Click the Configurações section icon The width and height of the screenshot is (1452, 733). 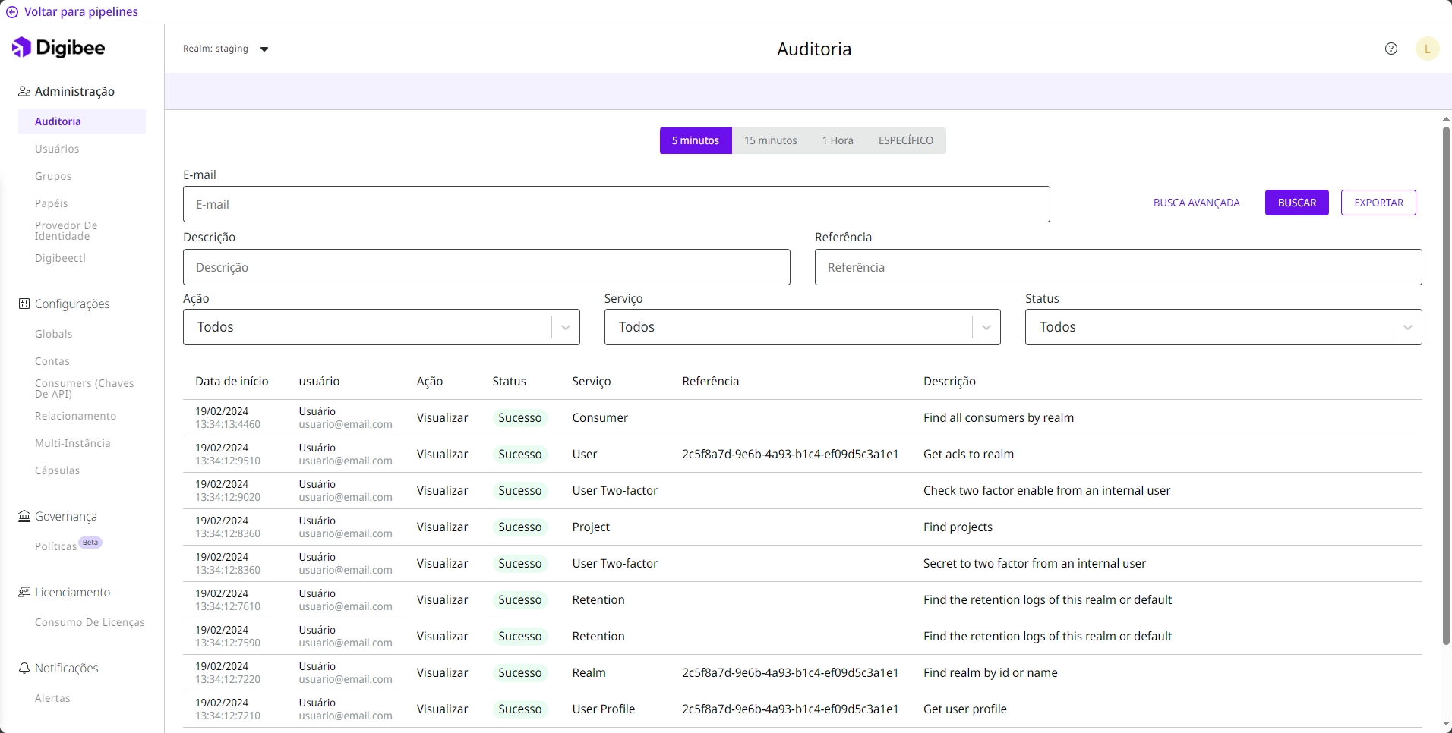point(24,304)
